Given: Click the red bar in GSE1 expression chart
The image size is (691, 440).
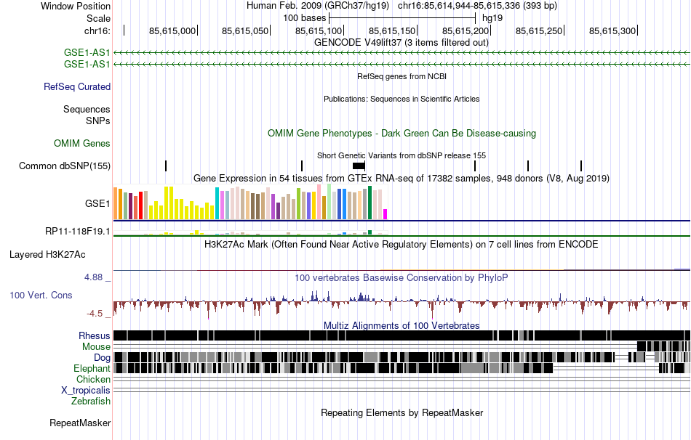Looking at the screenshot, I should (x=140, y=205).
